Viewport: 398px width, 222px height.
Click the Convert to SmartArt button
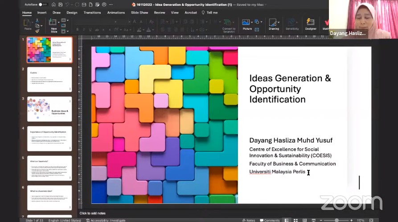click(x=229, y=26)
